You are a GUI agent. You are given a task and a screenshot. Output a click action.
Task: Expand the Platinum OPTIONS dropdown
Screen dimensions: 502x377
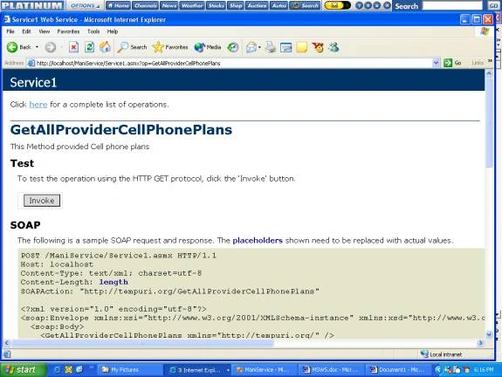pyautogui.click(x=85, y=5)
